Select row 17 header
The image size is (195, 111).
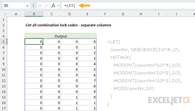3,109
